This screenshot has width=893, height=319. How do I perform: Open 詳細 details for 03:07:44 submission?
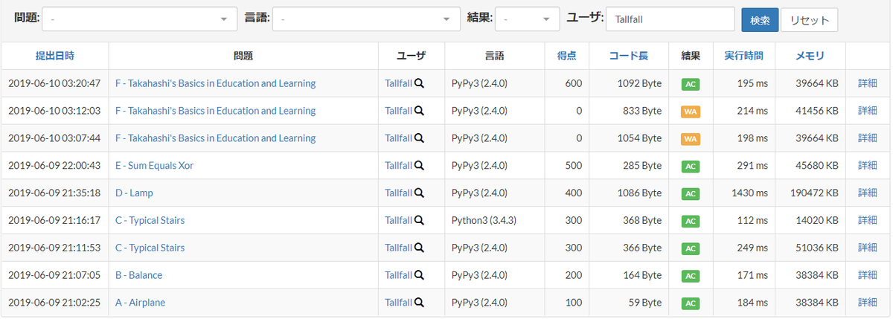click(x=868, y=138)
